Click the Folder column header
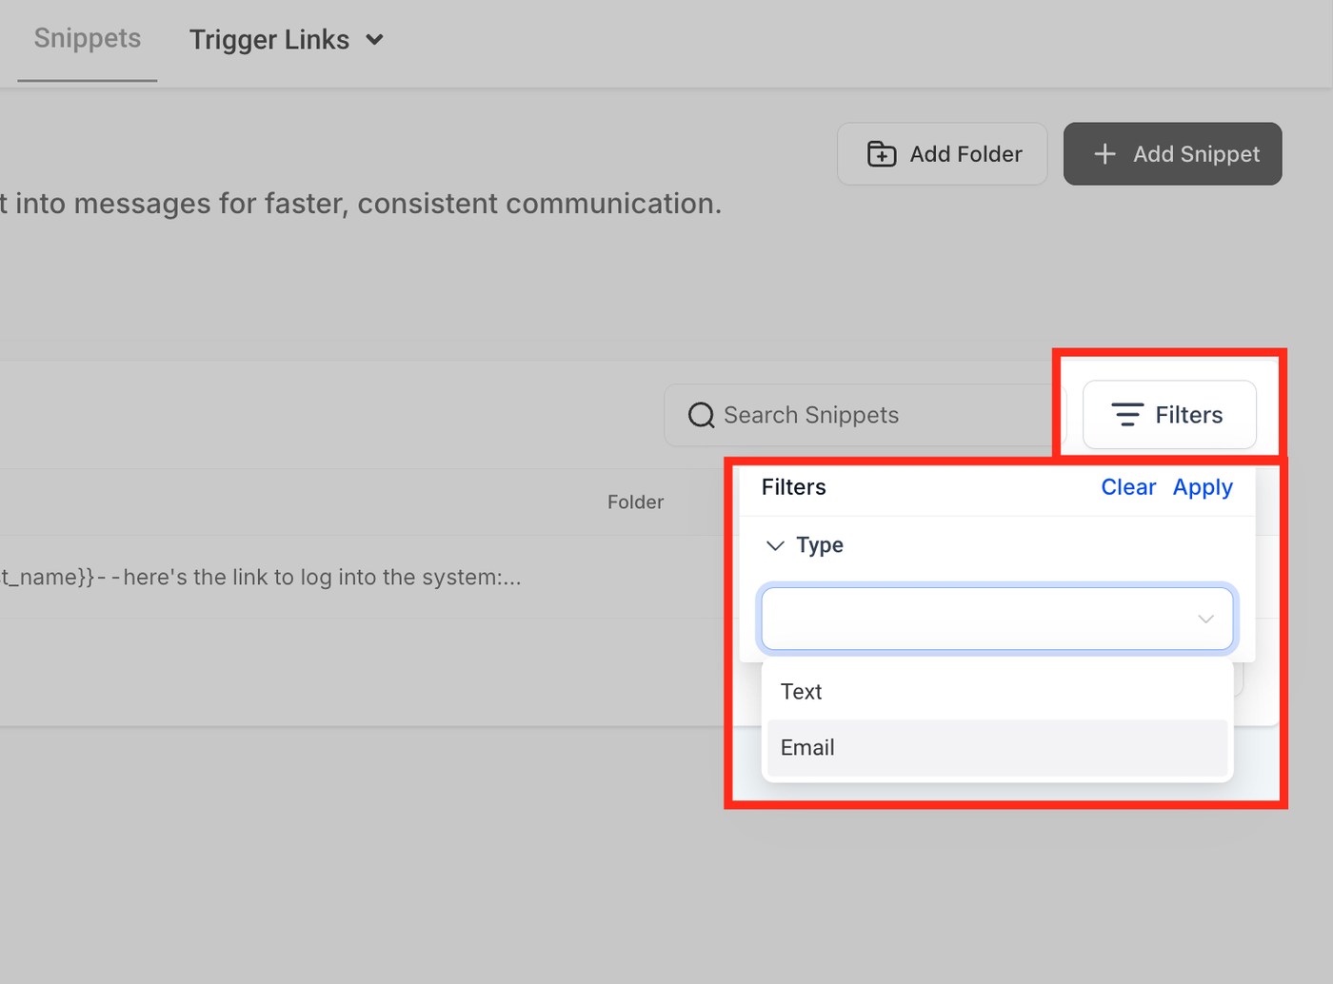The image size is (1333, 984). point(635,502)
